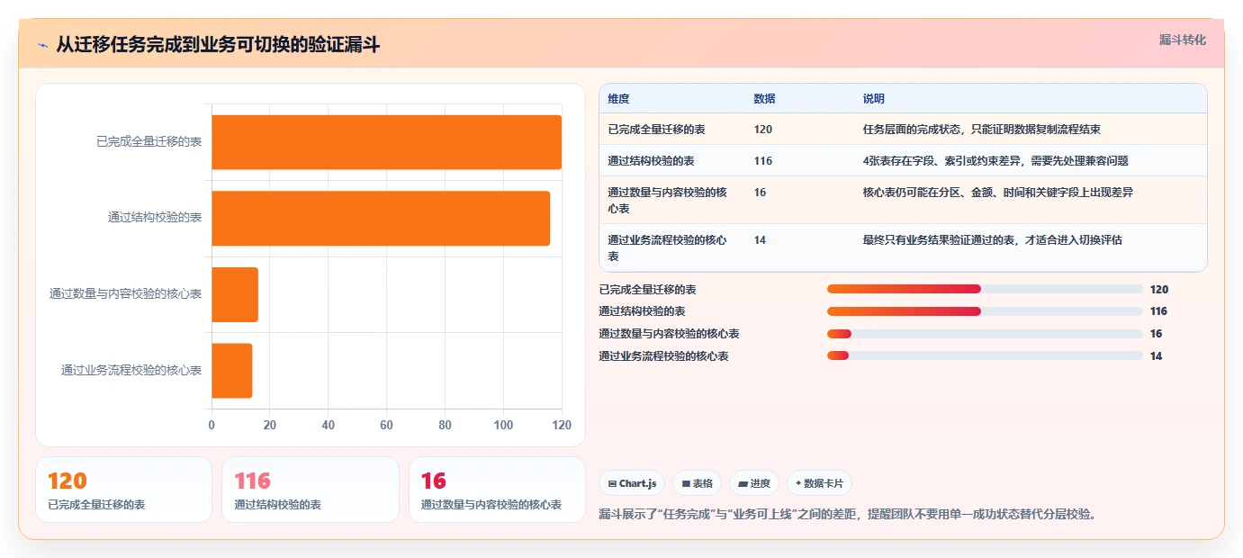The width and height of the screenshot is (1243, 558).
Task: Click the lightning icon beside the funnel title
Action: pos(42,45)
